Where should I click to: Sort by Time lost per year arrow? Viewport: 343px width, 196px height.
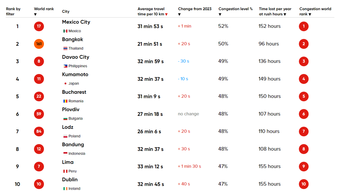point(285,14)
